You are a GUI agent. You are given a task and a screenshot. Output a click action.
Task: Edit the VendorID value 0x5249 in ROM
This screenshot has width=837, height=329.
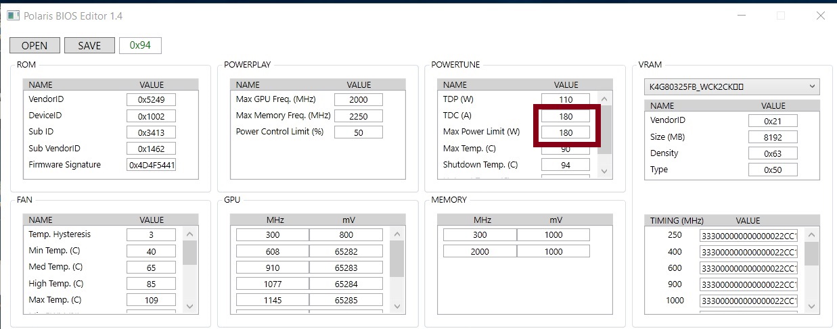point(151,99)
